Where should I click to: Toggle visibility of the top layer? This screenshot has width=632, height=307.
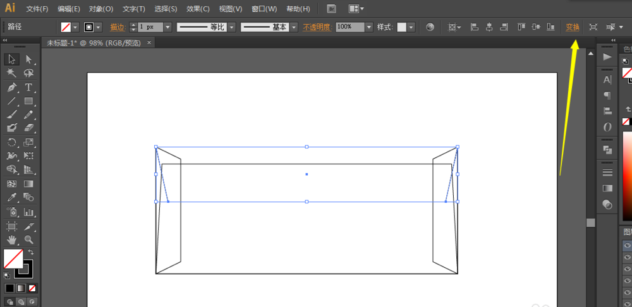[627, 246]
